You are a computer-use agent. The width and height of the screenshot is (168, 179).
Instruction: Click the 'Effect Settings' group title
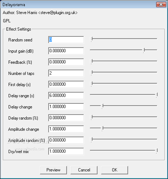(19, 29)
